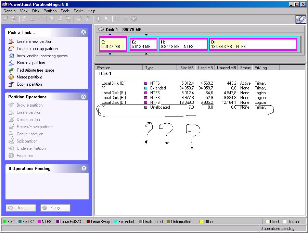Select the Local Disk (H:) row
This screenshot has height=233, width=308.
(x=184, y=98)
